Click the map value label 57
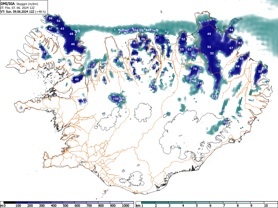The width and height of the screenshot is (278, 208). (157, 38)
